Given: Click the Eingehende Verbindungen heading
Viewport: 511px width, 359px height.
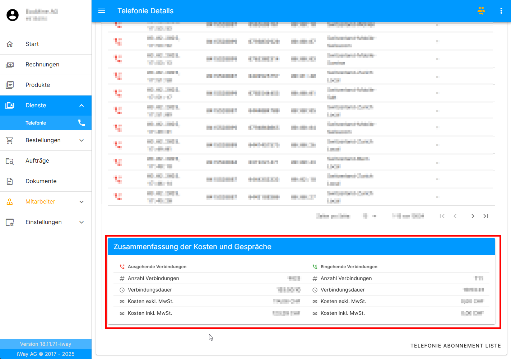Looking at the screenshot, I should tap(349, 267).
